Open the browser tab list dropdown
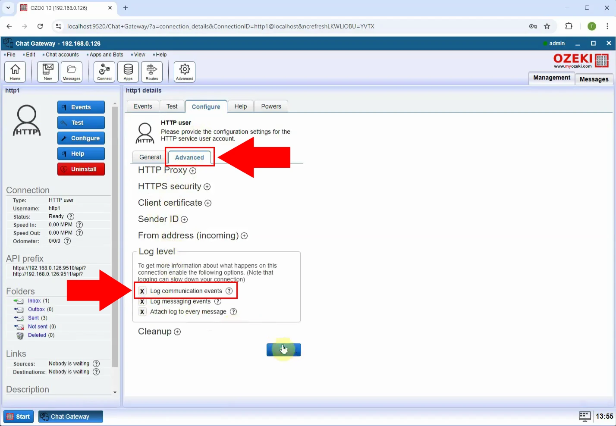 coord(8,8)
